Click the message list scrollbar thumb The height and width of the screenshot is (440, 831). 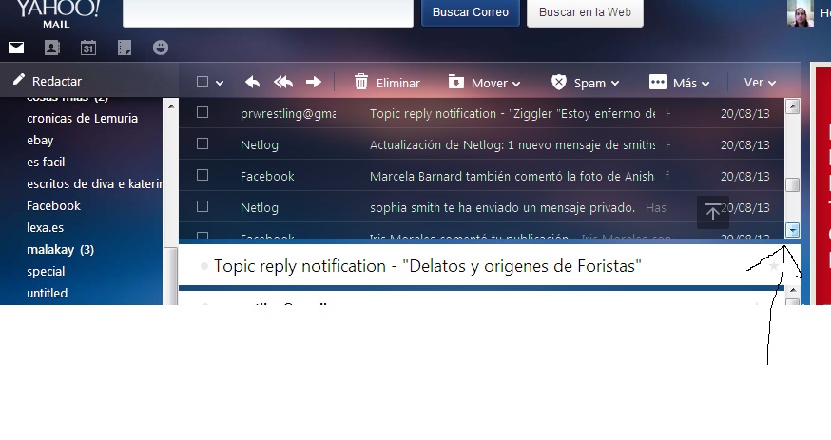point(792,184)
